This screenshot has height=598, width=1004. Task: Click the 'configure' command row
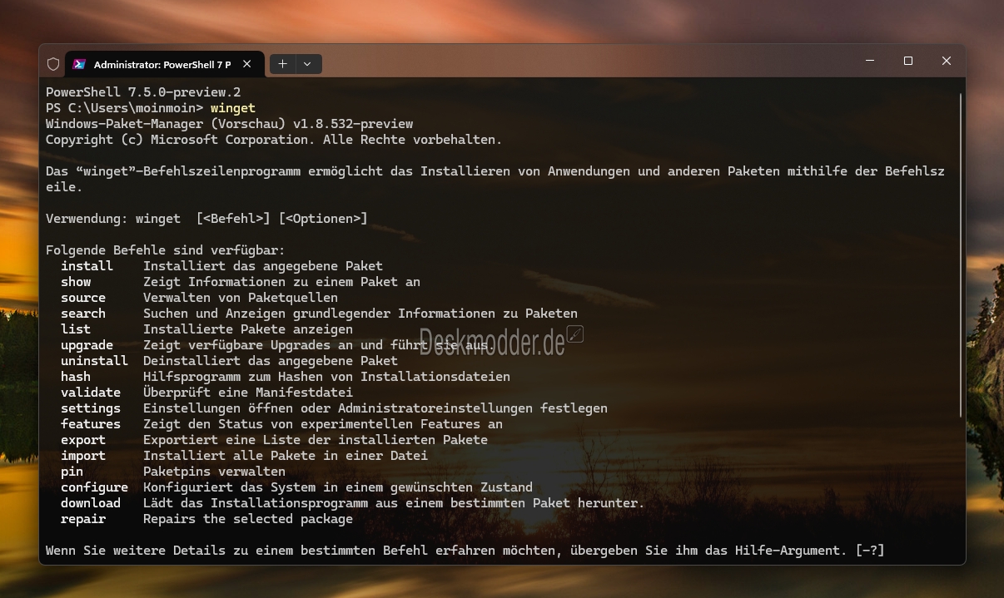296,487
